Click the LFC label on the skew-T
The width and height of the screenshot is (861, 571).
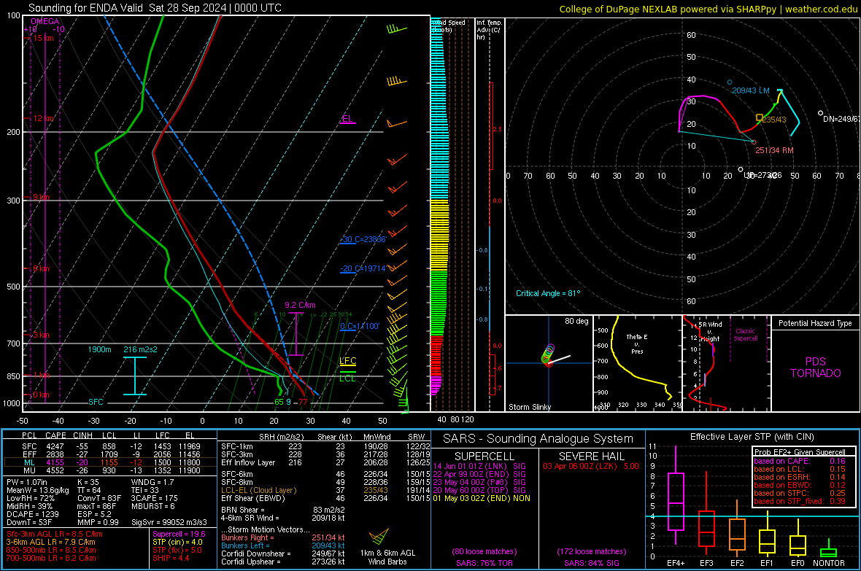coord(347,361)
